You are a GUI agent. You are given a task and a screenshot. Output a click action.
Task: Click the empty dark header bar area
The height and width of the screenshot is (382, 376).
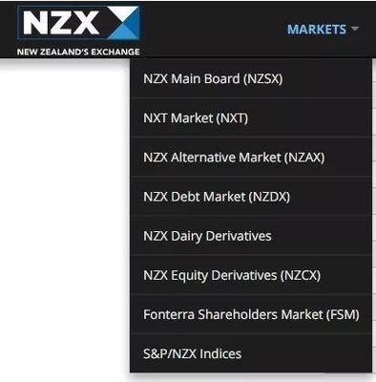tap(213, 29)
